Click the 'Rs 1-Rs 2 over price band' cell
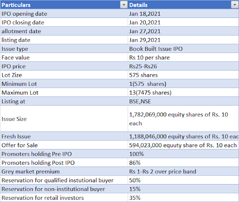This screenshot has width=239, height=202. pyautogui.click(x=183, y=171)
